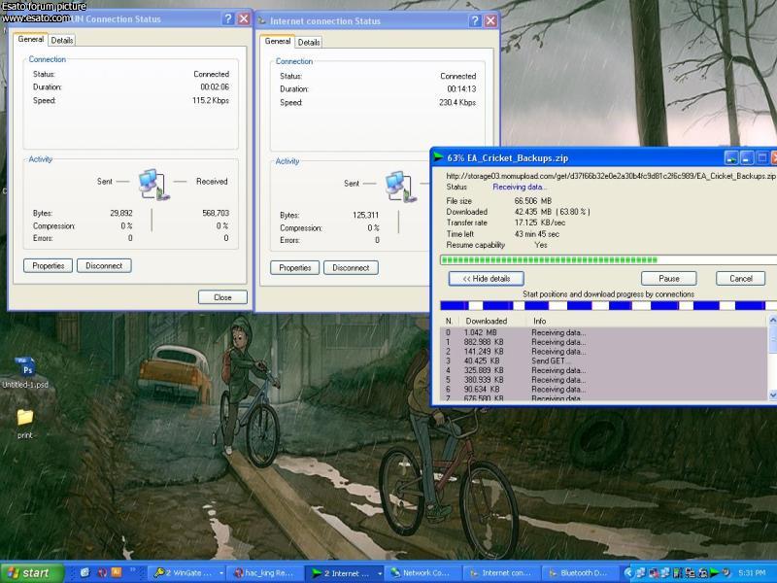Click the green arrow download manager tray icon
The width and height of the screenshot is (777, 583).
click(714, 572)
